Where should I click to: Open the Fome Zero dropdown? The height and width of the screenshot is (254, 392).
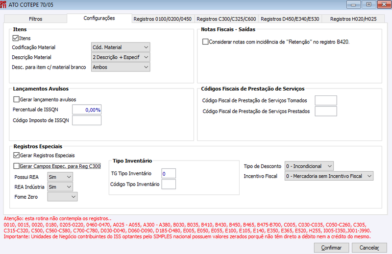[x=63, y=197]
